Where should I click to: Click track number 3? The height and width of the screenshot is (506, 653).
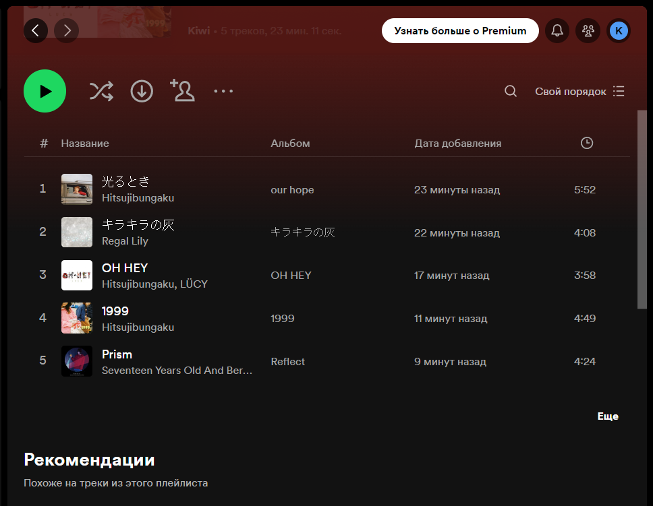pos(43,275)
